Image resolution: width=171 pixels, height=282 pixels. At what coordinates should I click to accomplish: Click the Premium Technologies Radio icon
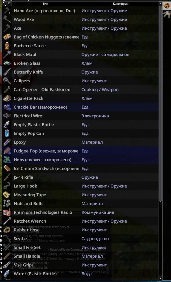coord(7,212)
